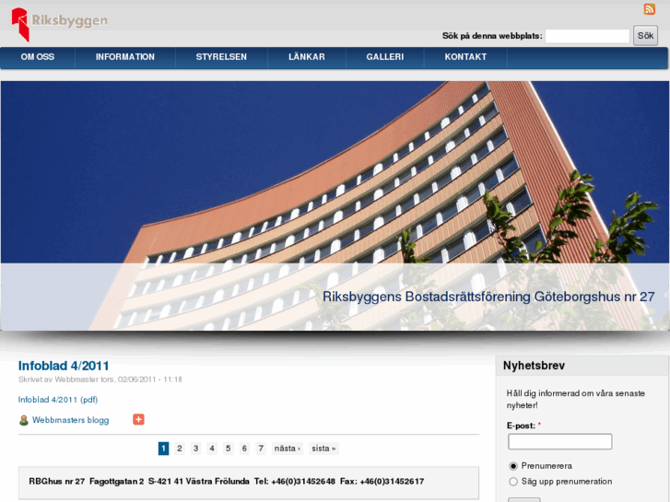
Task: Click the Riksbyggen logo
Action: 59,24
